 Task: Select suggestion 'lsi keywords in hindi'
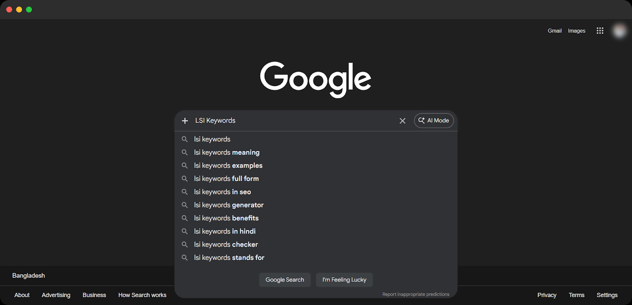[316, 232]
